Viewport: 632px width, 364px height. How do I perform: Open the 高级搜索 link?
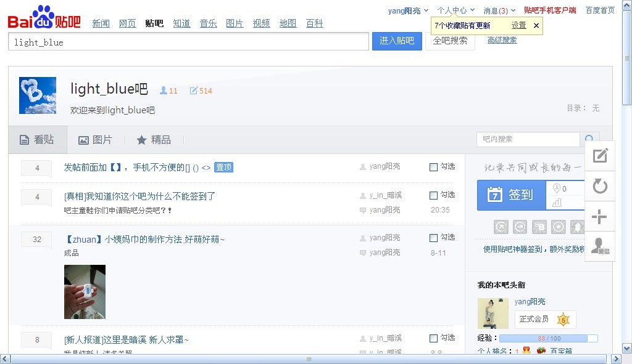[502, 40]
